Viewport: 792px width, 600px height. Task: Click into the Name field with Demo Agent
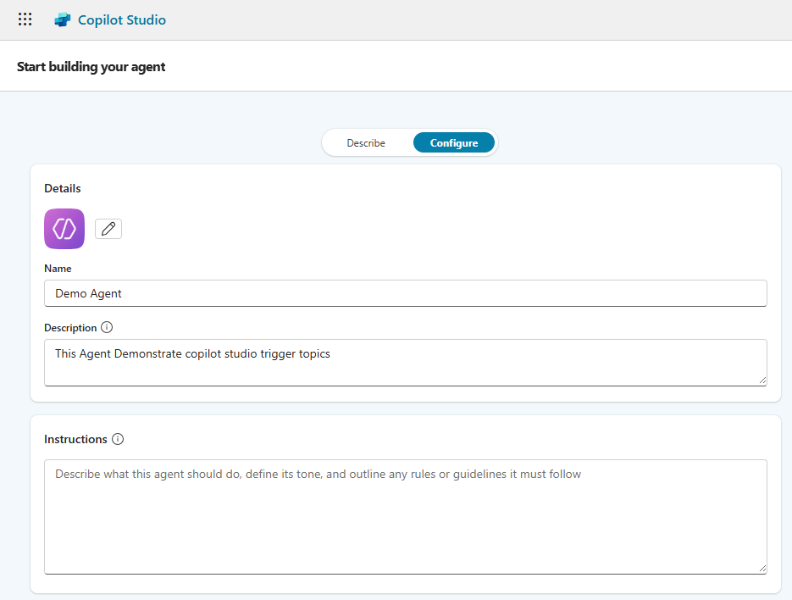(x=405, y=293)
